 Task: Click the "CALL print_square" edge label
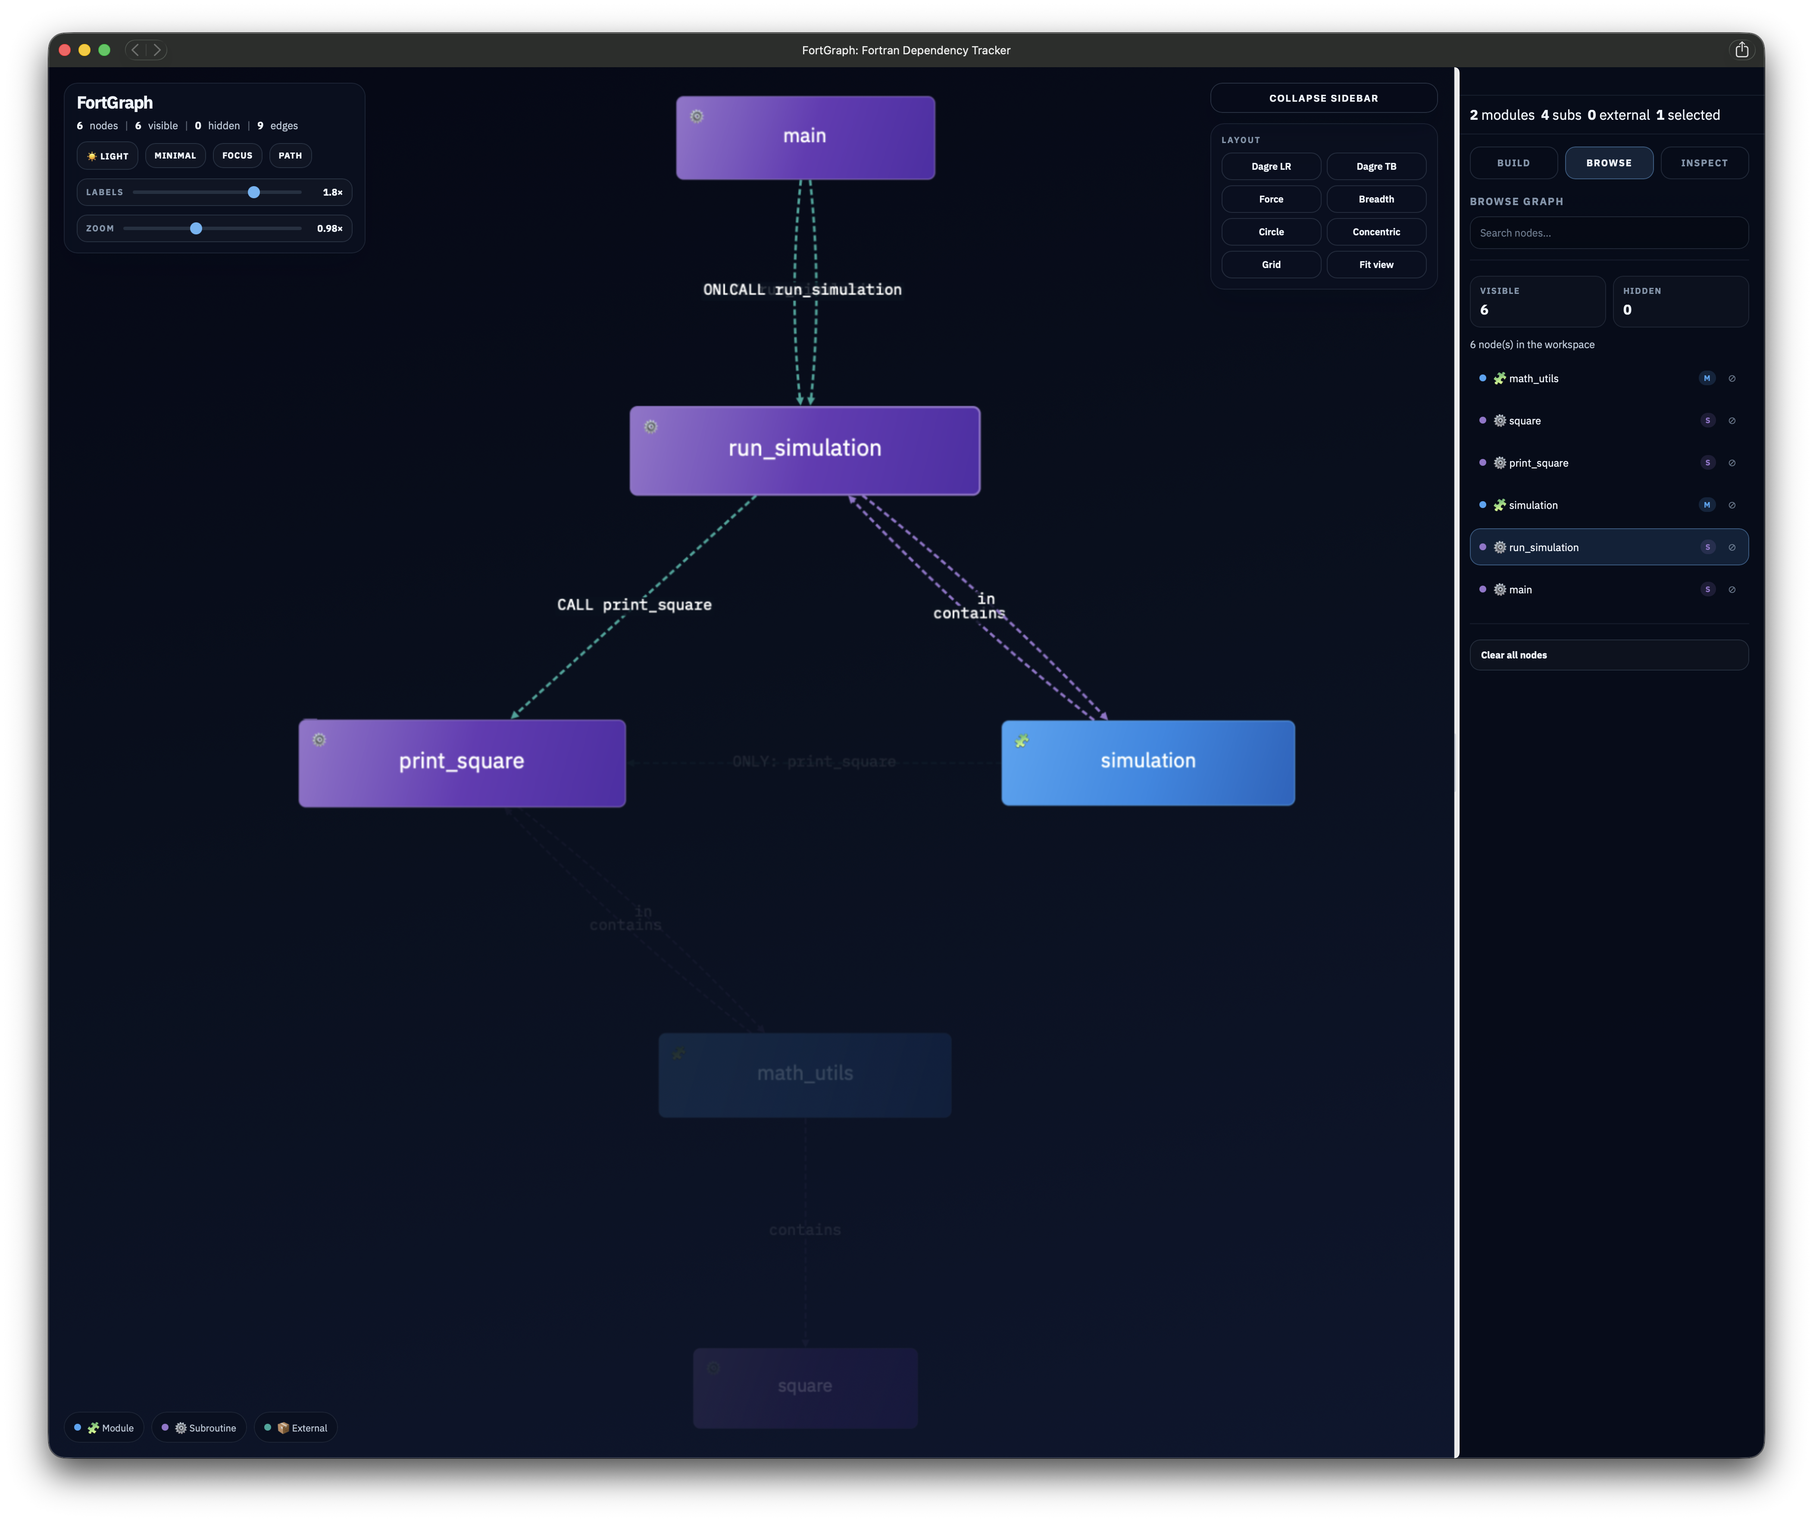(635, 605)
